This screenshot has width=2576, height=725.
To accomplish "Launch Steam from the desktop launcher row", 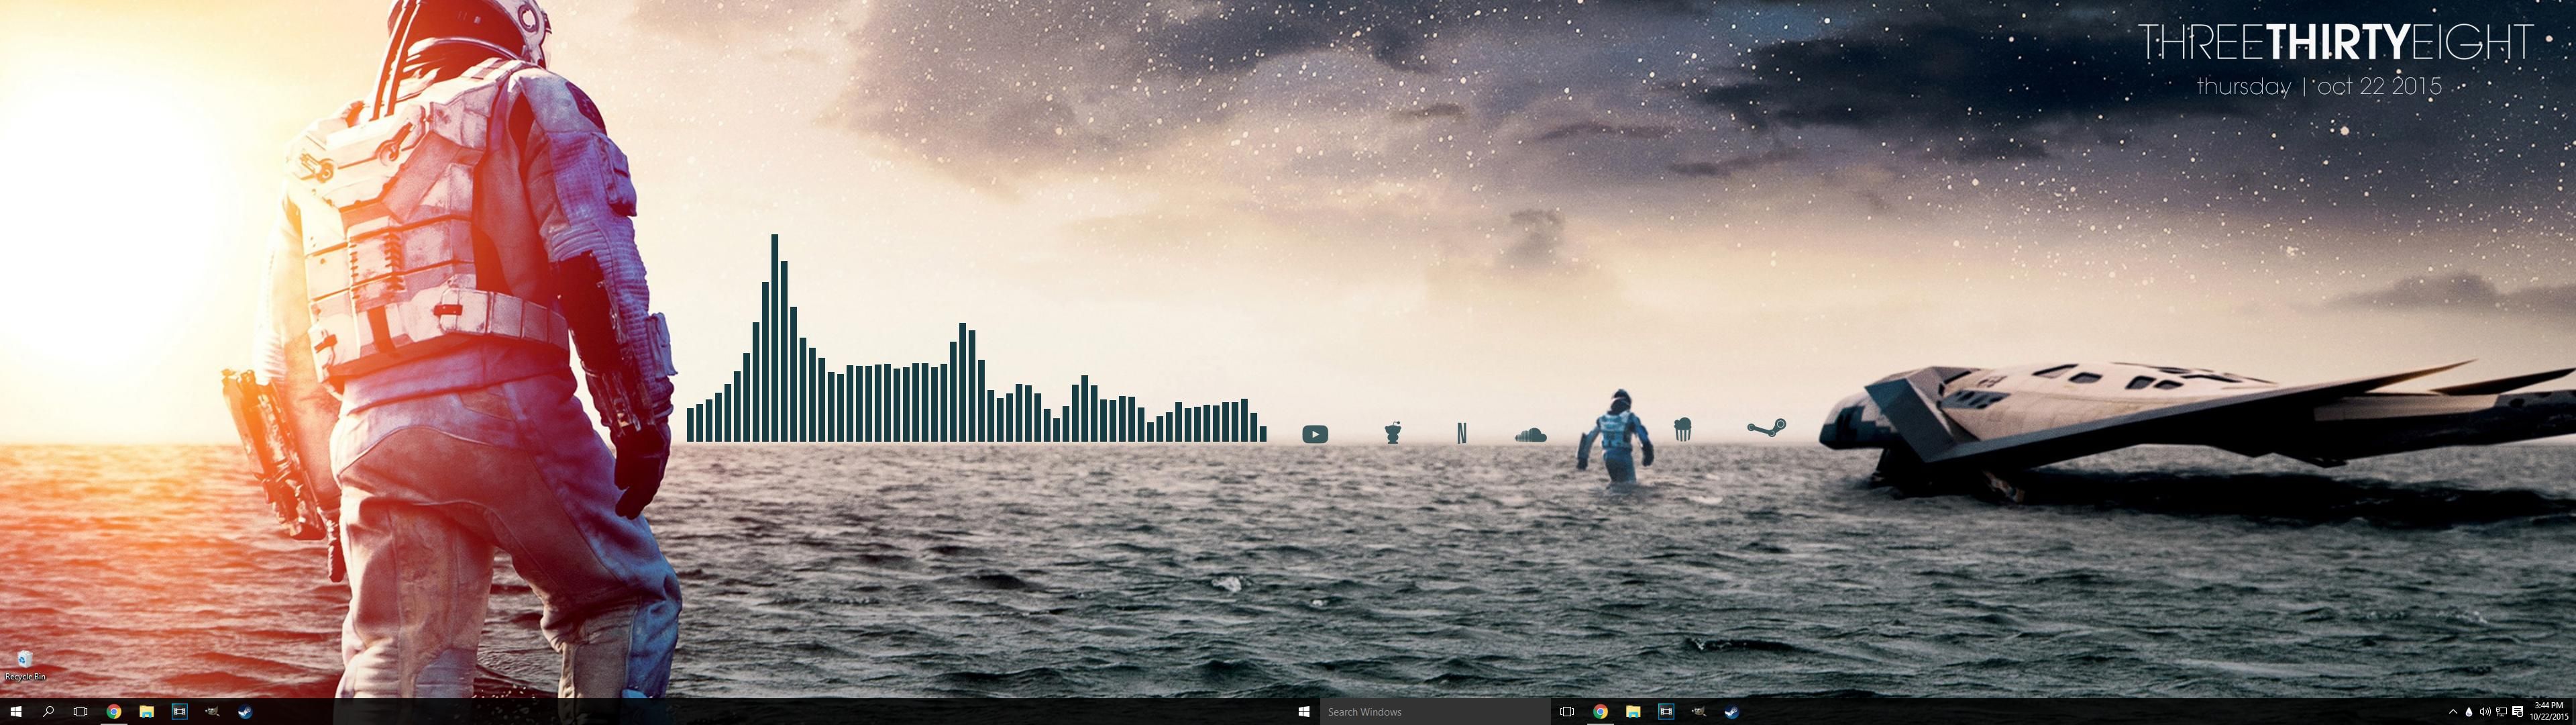I will (1766, 428).
